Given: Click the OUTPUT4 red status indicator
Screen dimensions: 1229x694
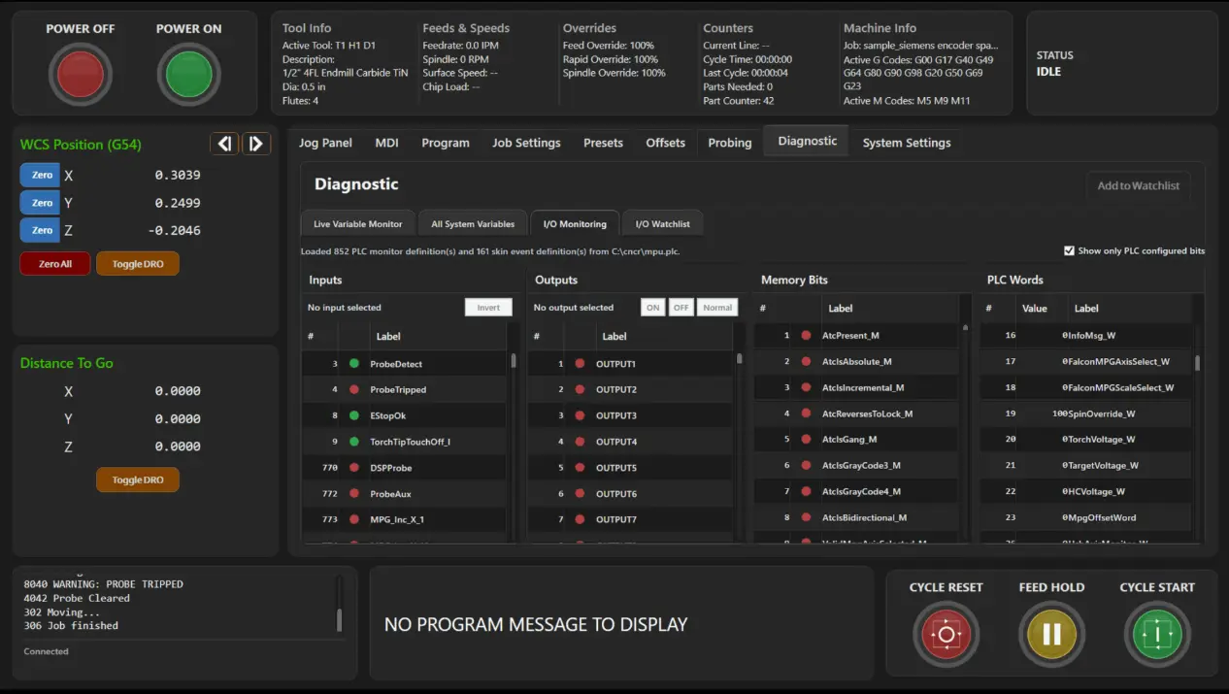Looking at the screenshot, I should 581,442.
